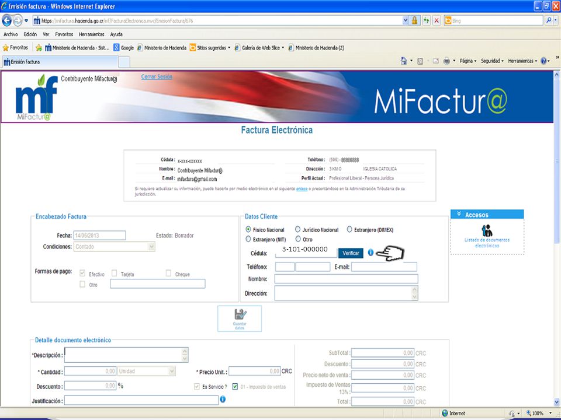Click the Dirección textarea scroll down arrow
Screen dimensions: 561x420
[415, 297]
